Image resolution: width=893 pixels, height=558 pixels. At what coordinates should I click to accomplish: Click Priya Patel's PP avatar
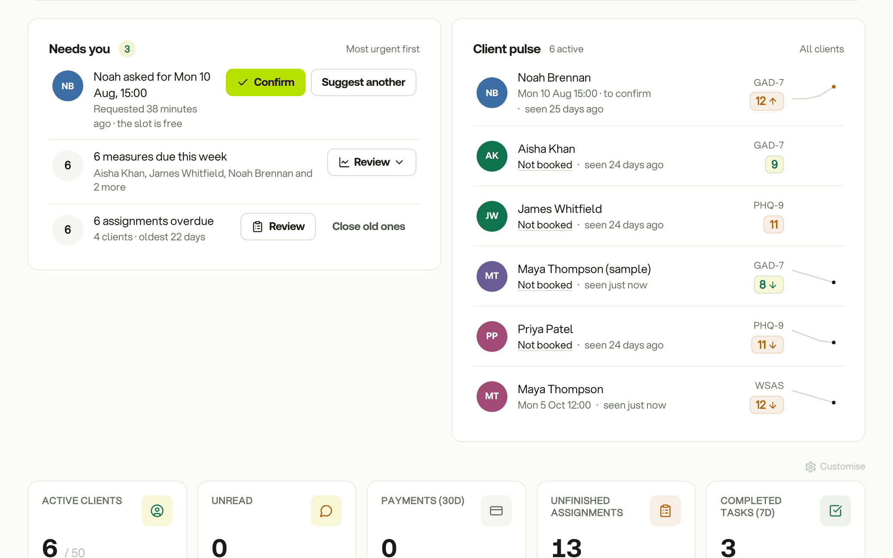point(492,336)
